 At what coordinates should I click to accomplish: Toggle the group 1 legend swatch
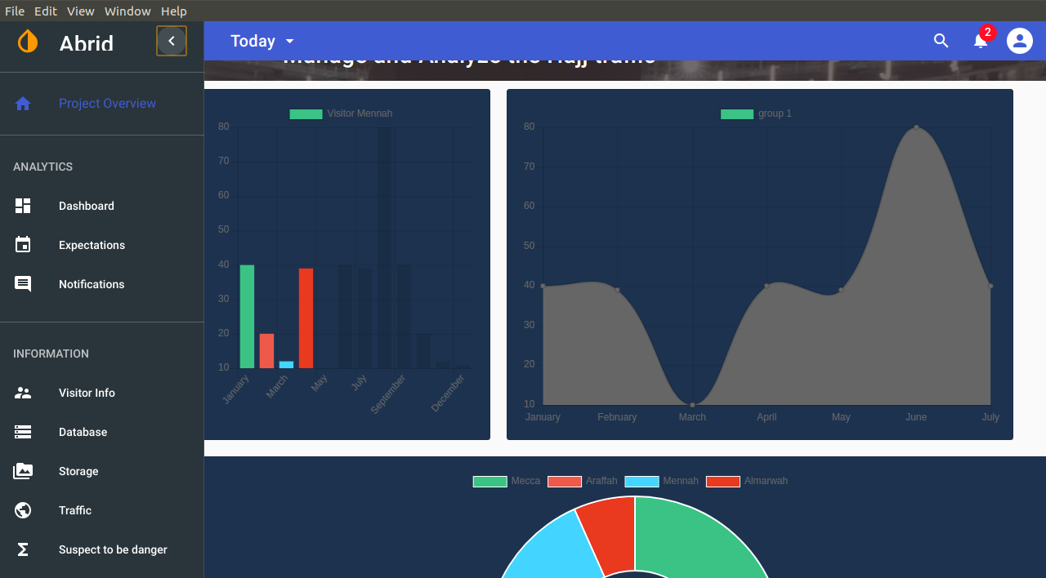pyautogui.click(x=737, y=113)
